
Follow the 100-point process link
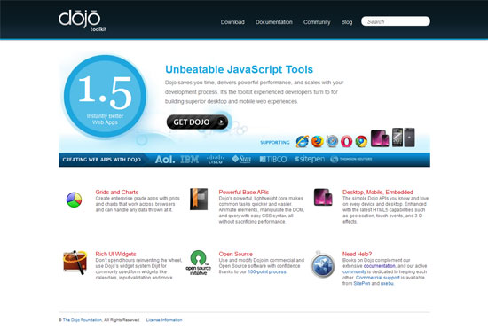267,271
